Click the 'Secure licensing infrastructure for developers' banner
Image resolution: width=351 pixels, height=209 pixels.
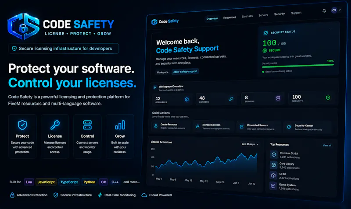pyautogui.click(x=63, y=49)
